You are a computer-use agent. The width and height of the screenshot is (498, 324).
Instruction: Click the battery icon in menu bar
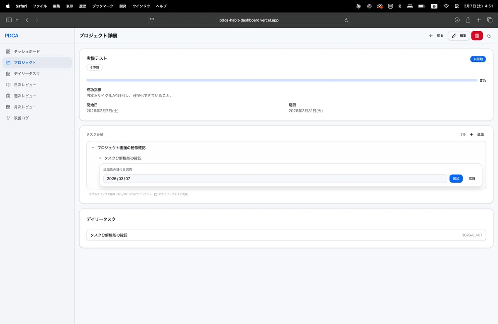[x=422, y=6]
